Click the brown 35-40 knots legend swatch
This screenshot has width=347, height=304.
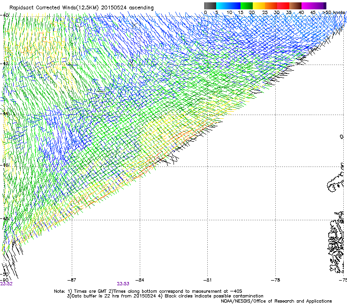pos(295,6)
